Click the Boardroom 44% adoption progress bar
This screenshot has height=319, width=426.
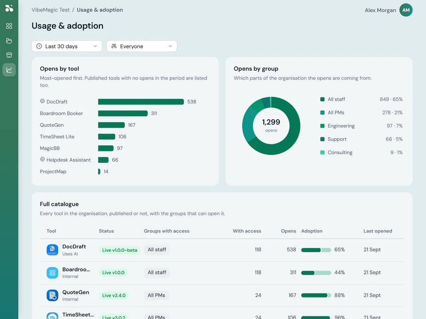[x=316, y=273]
